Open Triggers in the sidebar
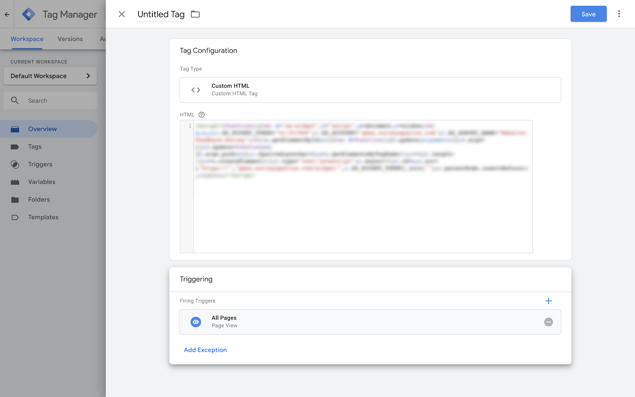 pyautogui.click(x=40, y=164)
